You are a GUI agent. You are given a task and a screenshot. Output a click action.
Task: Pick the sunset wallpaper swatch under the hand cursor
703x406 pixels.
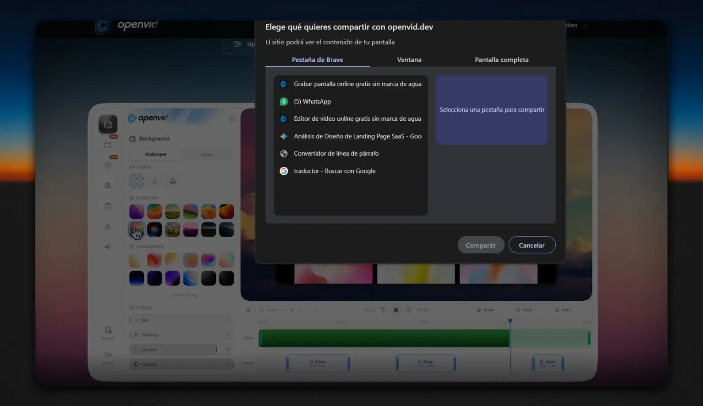coord(137,230)
